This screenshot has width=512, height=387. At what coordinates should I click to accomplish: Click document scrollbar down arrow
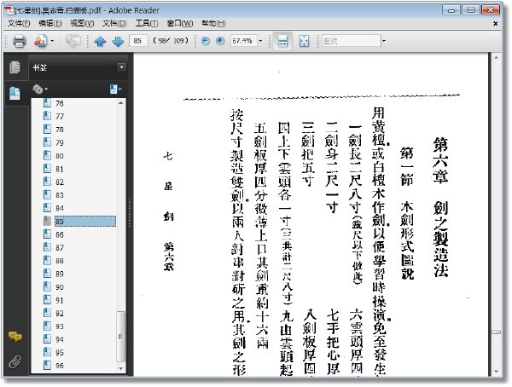click(x=496, y=372)
